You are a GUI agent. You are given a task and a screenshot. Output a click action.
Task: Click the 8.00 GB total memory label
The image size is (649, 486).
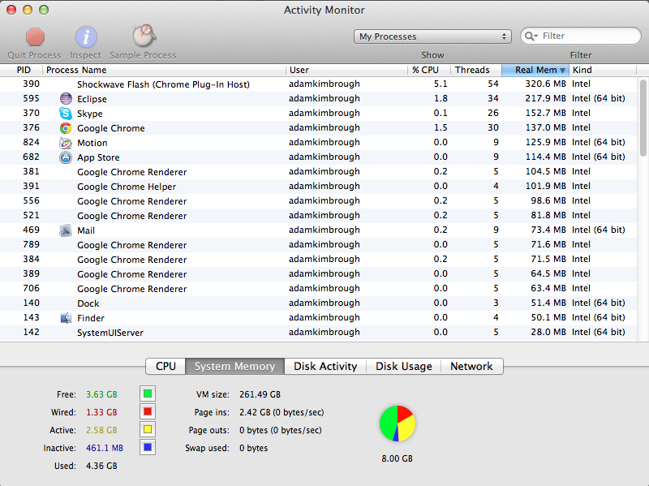click(397, 458)
